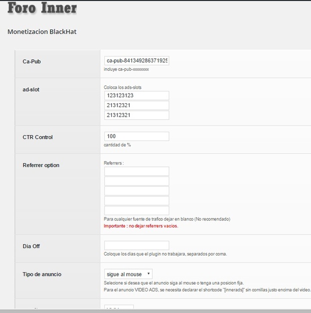The height and width of the screenshot is (313, 311).
Task: Click the Ca-Pub row label
Action: 32,62
